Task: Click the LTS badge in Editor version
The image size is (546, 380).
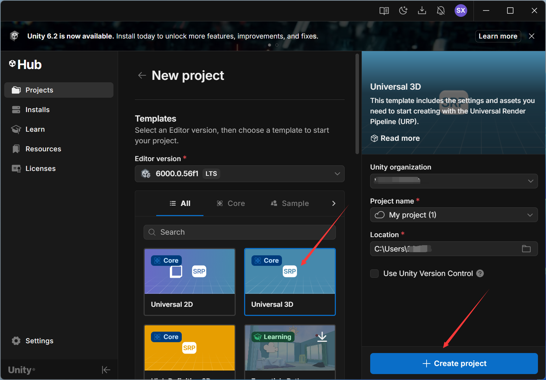Action: [x=211, y=174]
